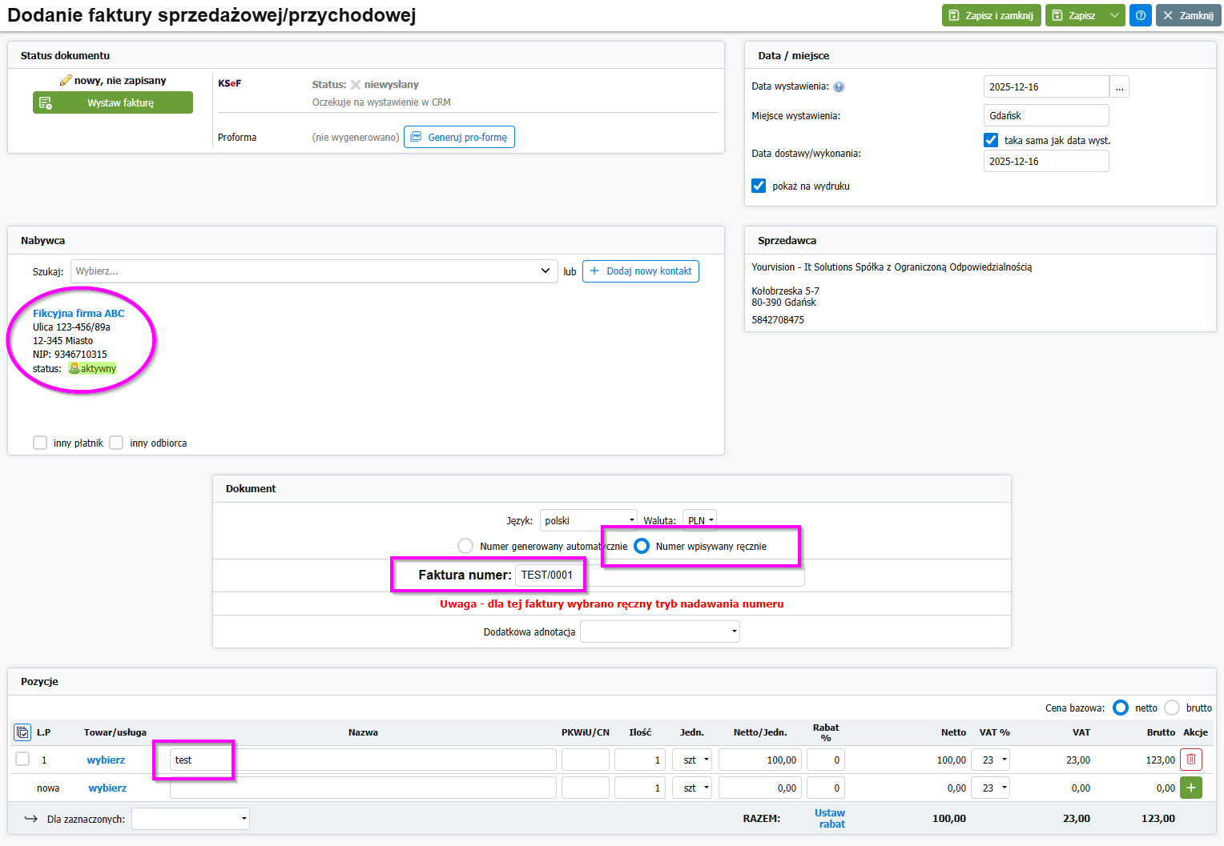Click Generuj pro-formę button
1224x846 pixels.
click(459, 138)
